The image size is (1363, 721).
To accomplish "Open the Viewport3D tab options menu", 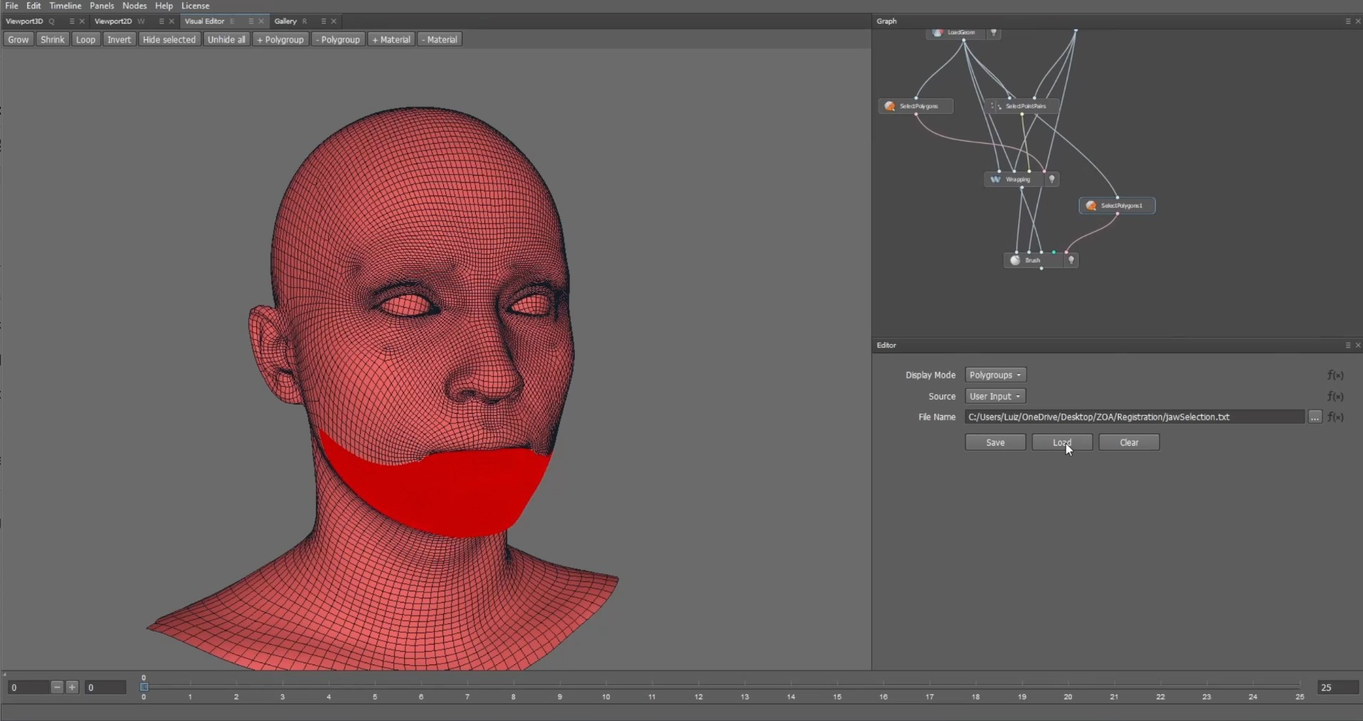I will tap(72, 21).
